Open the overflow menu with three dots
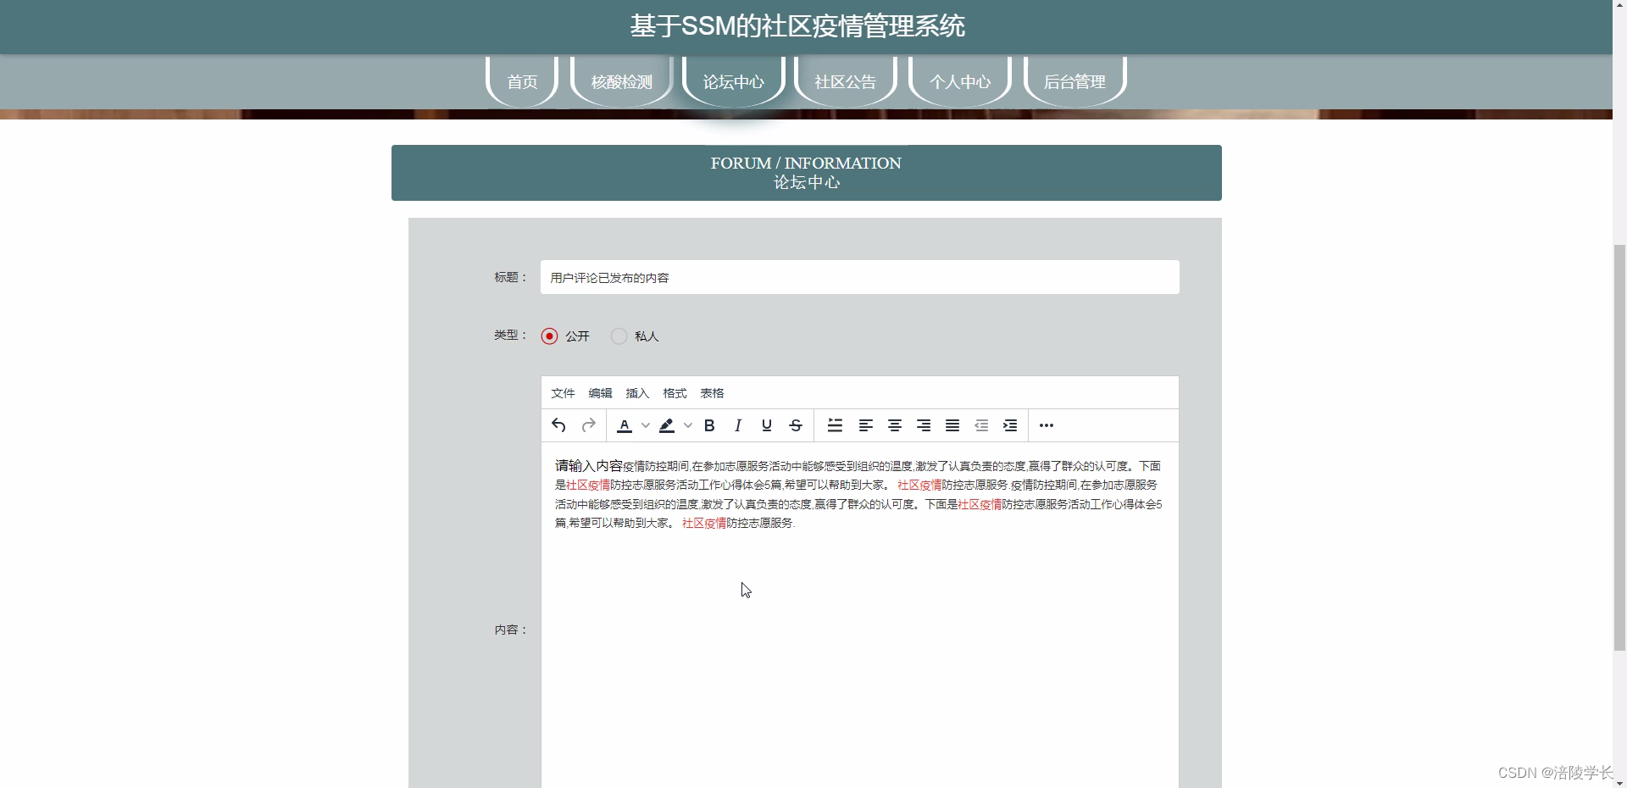 coord(1047,425)
